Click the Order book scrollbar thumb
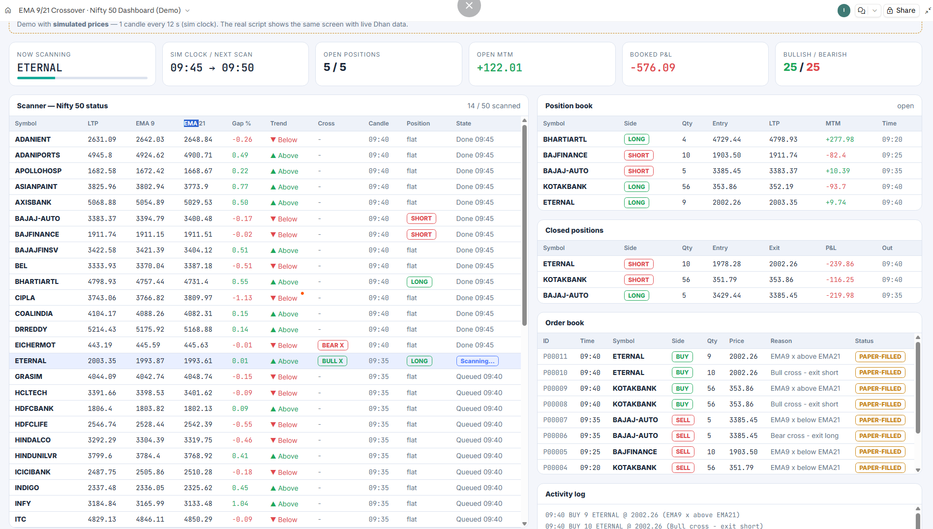Screen dimensions: 933x529 pos(918,388)
